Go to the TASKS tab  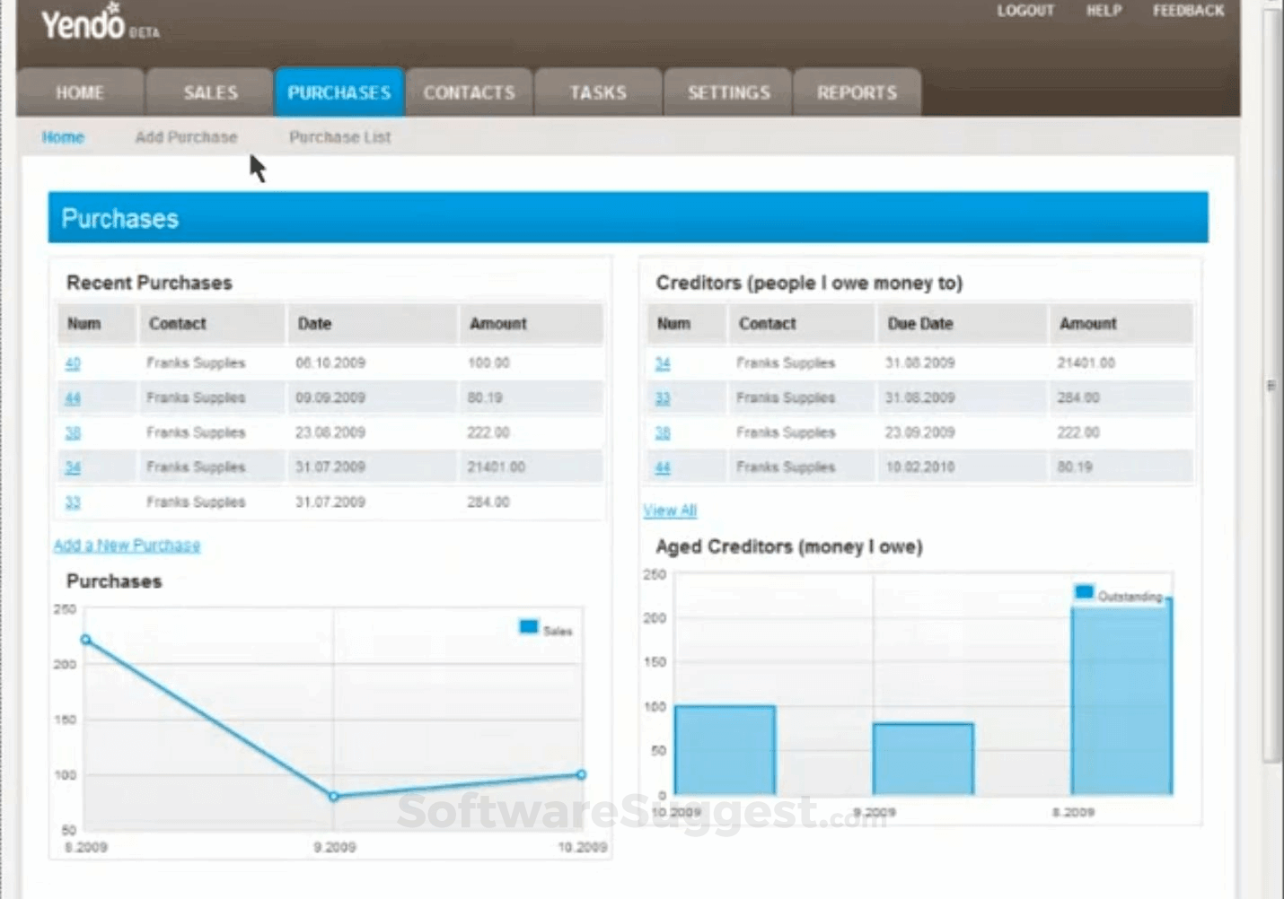tap(598, 92)
